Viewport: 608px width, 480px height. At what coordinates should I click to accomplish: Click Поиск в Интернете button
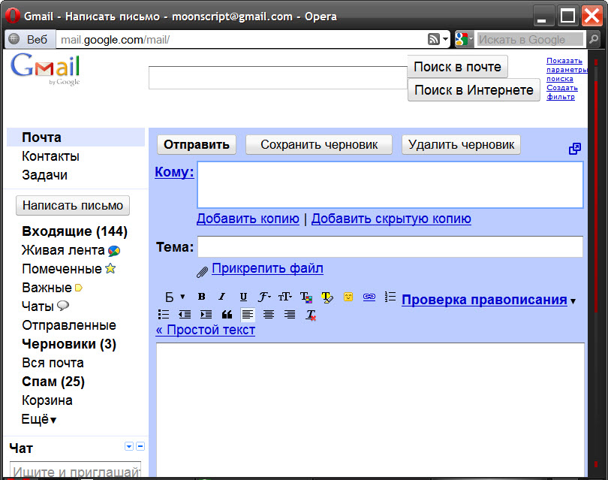(x=474, y=90)
